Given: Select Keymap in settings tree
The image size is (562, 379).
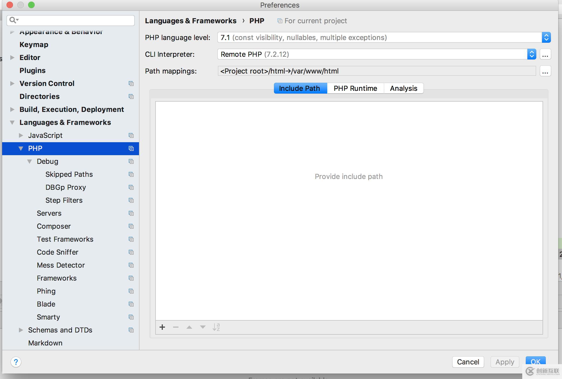Looking at the screenshot, I should (x=34, y=44).
